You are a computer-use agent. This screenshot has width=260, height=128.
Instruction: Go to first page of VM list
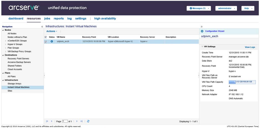click(47, 121)
